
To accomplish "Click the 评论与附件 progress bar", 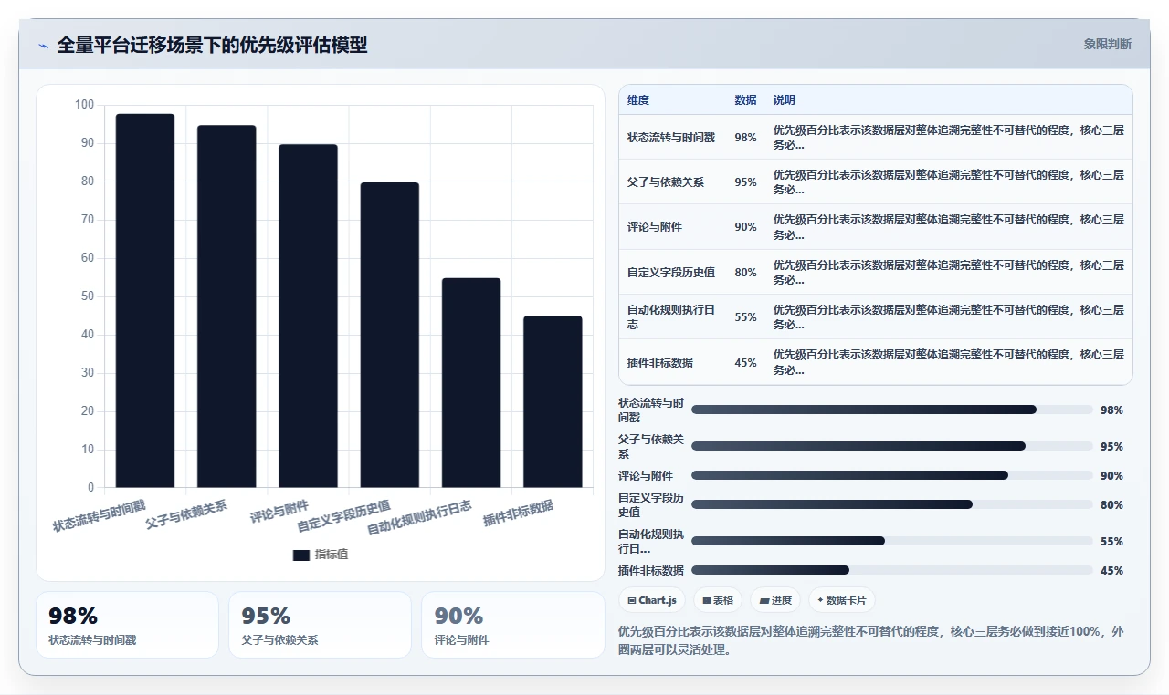I will pos(892,475).
